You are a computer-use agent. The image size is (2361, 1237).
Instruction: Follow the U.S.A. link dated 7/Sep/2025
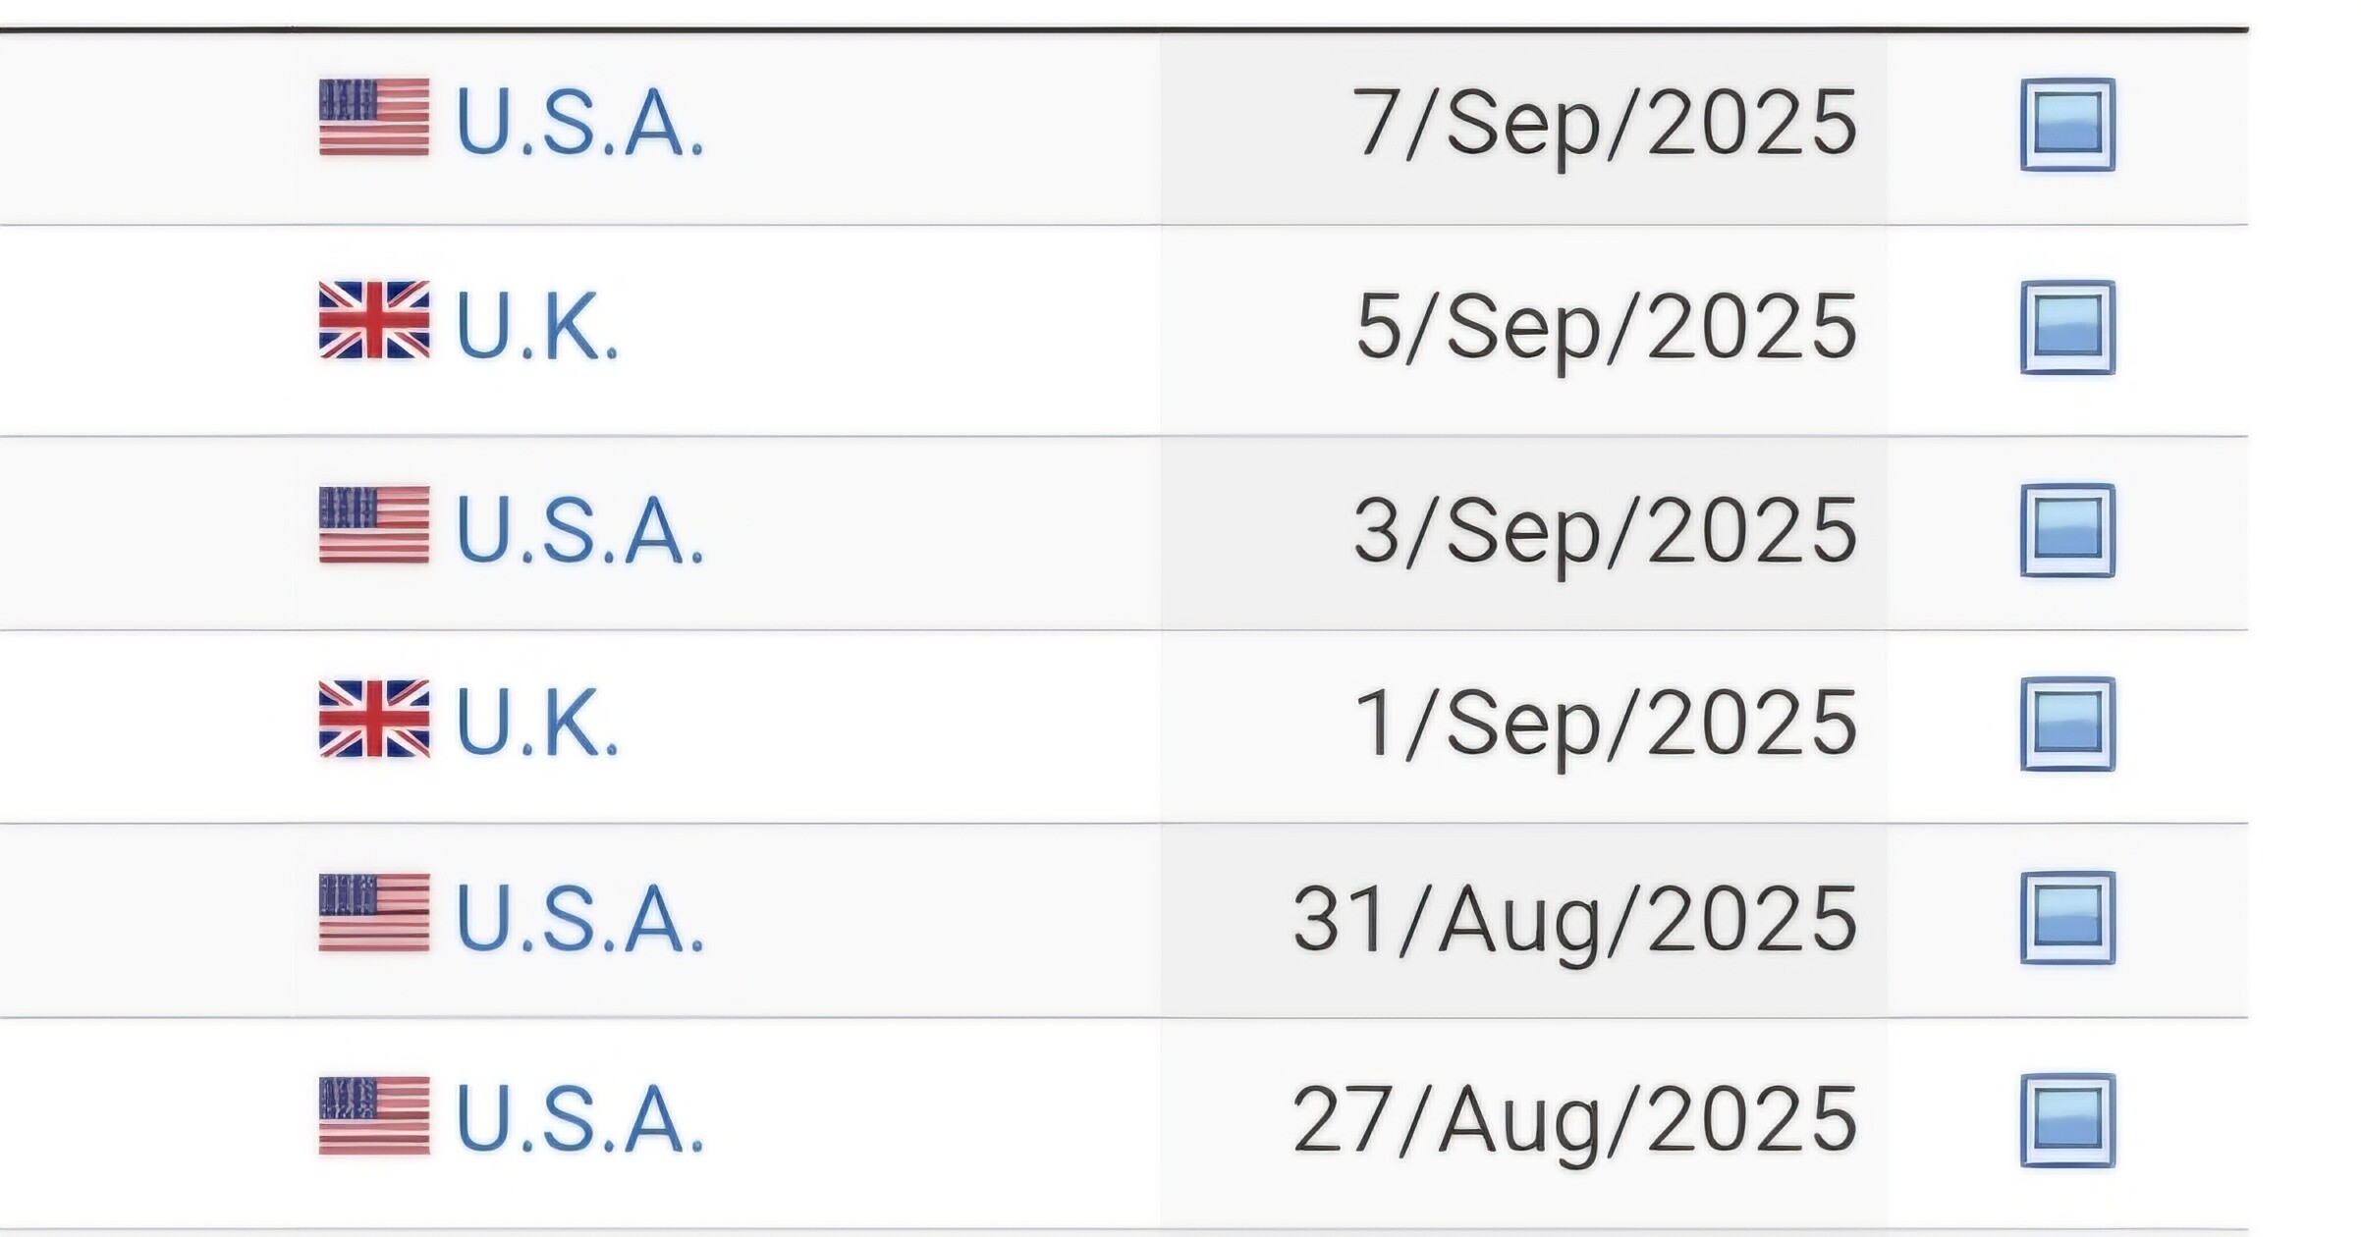click(x=580, y=123)
